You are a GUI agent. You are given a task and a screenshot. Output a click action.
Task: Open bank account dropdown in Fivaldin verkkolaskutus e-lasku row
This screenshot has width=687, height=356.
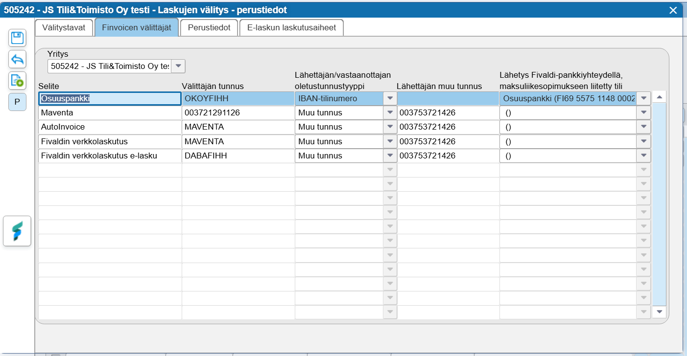pyautogui.click(x=644, y=156)
